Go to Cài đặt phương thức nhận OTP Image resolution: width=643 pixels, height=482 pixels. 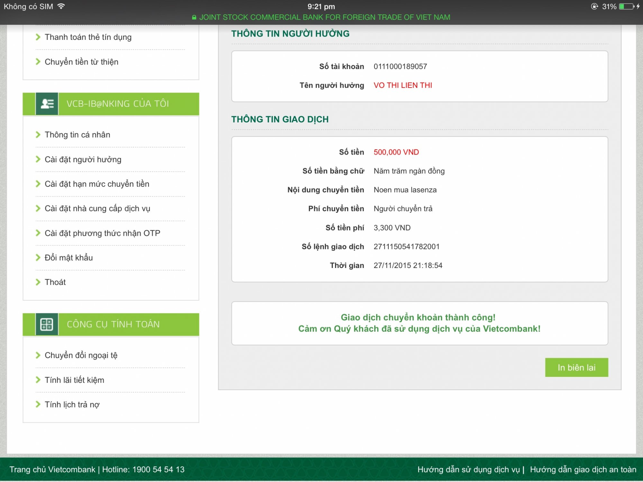pyautogui.click(x=102, y=233)
